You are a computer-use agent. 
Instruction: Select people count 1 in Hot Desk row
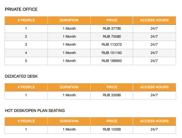point(26,129)
